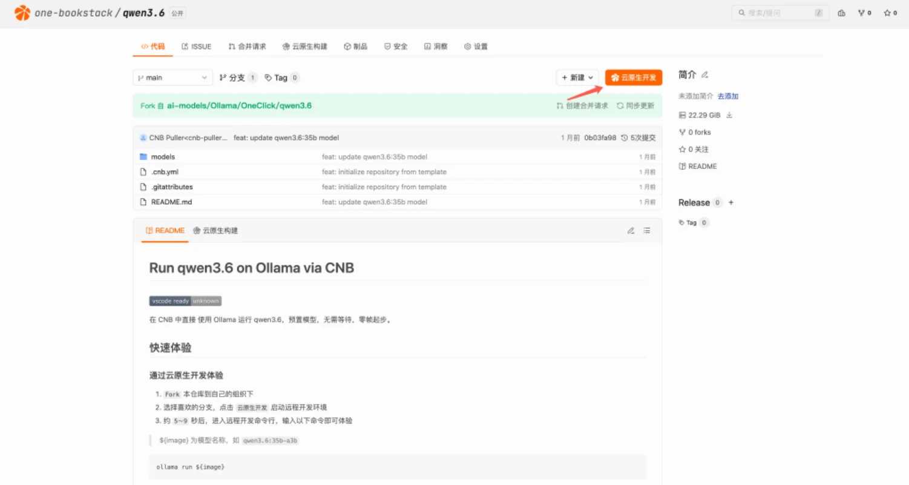
Task: Open the .cnb.yml file
Action: tap(165, 172)
